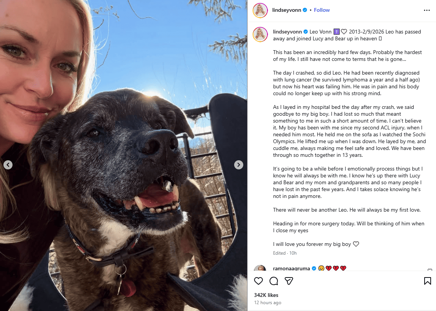Screen dimensions: 436x311
Task: Open lindseyvonn username in caption
Action: point(287,32)
